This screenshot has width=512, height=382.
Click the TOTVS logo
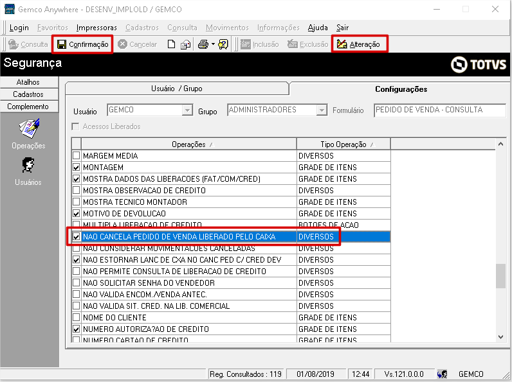pos(479,64)
